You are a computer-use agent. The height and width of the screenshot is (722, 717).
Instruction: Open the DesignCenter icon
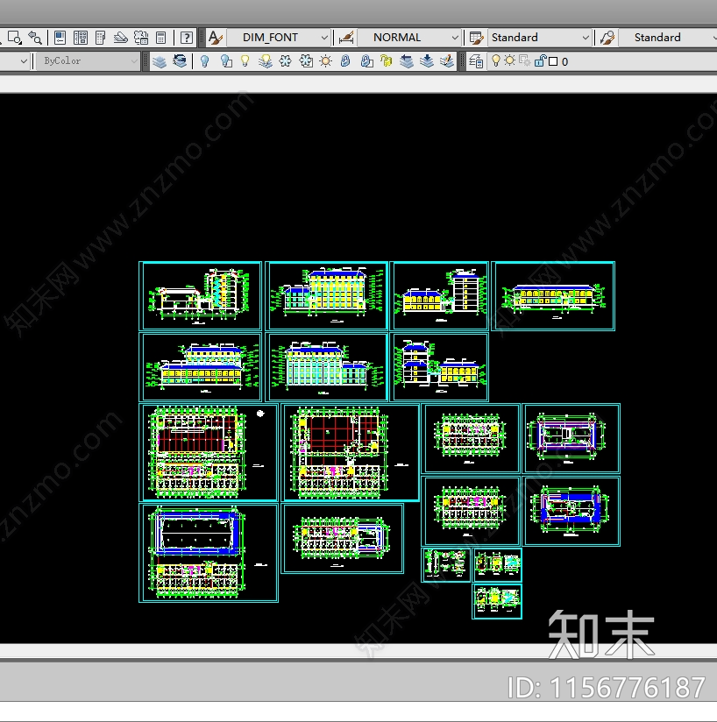pyautogui.click(x=81, y=38)
